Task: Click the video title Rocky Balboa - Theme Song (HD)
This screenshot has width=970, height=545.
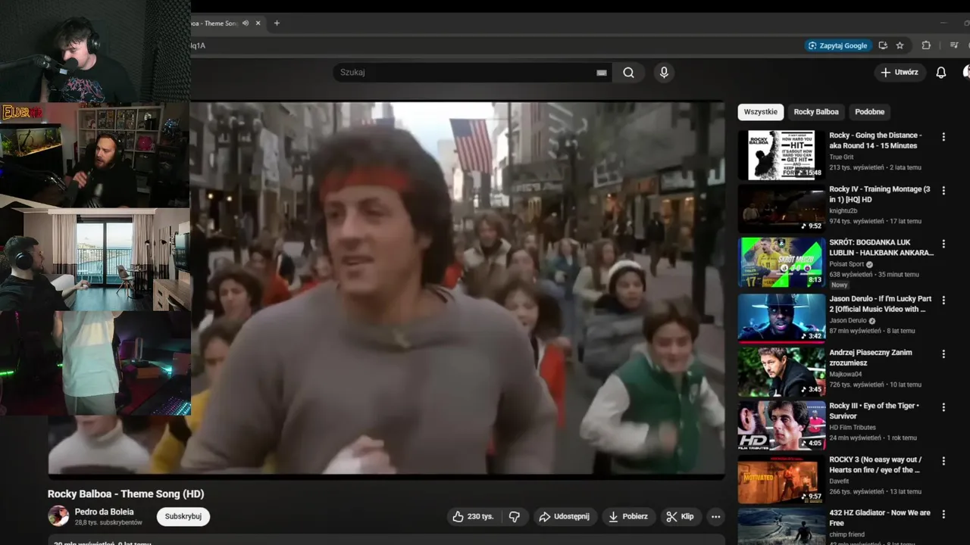Action: [126, 494]
